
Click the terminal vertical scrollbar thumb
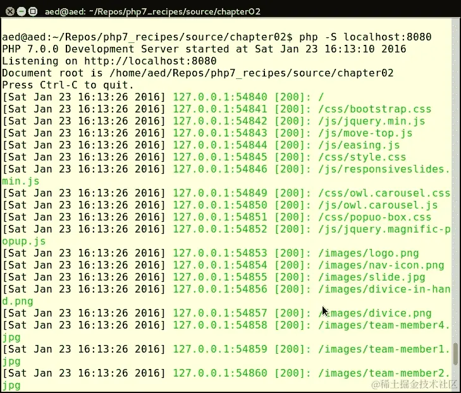pyautogui.click(x=455, y=354)
